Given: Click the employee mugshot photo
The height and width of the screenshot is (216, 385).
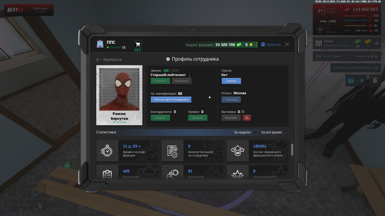Looking at the screenshot, I should click(x=119, y=90).
